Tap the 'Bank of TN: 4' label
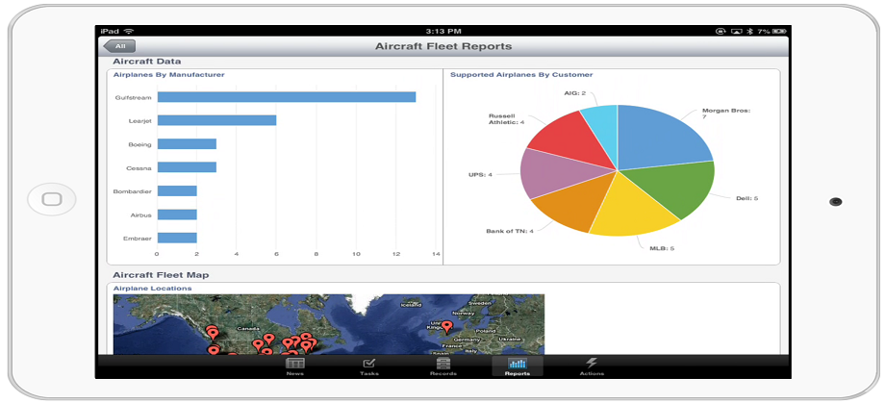 tap(510, 231)
